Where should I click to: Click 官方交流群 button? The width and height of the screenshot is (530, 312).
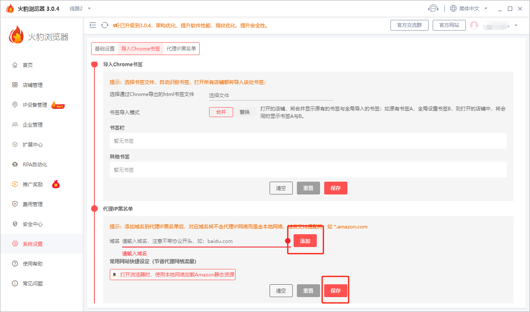[x=409, y=25]
